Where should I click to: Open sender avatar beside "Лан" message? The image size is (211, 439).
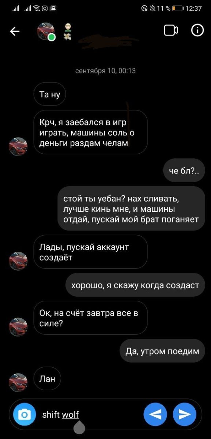(x=18, y=382)
